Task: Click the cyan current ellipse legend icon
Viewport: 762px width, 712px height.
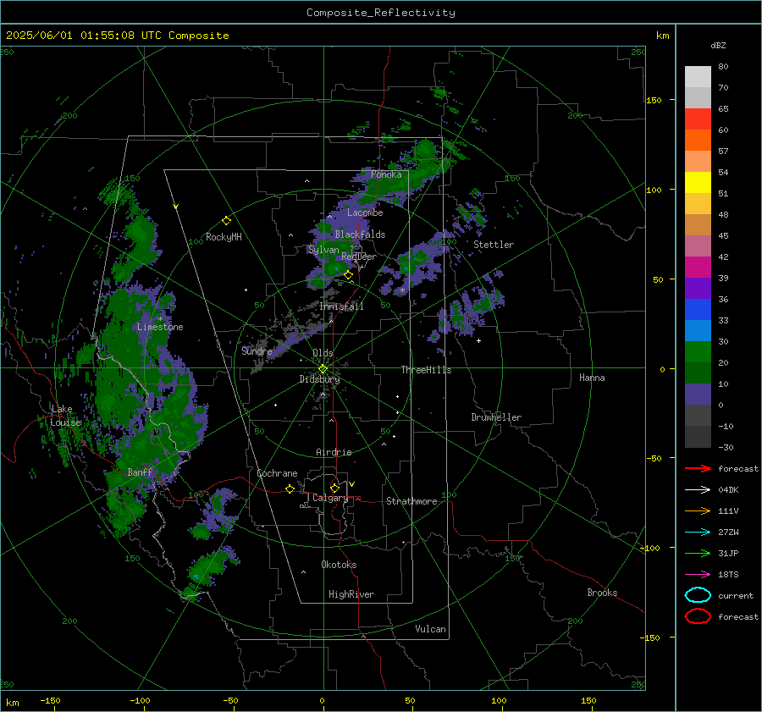Action: pyautogui.click(x=698, y=595)
